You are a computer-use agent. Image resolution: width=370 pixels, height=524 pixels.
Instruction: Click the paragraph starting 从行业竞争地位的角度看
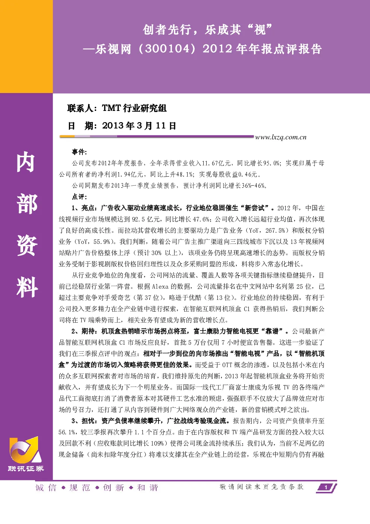pyautogui.click(x=192, y=298)
